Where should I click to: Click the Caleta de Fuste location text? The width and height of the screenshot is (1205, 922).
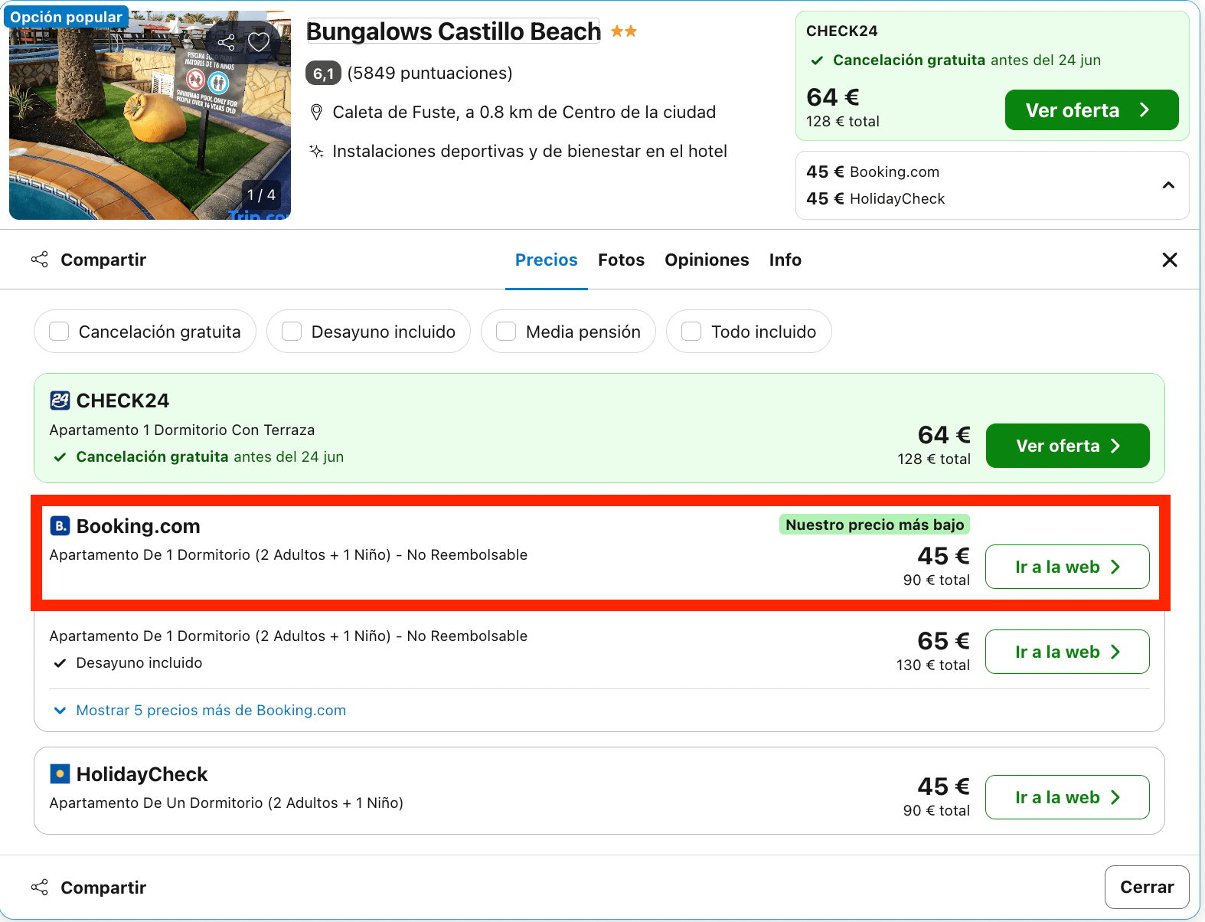524,113
